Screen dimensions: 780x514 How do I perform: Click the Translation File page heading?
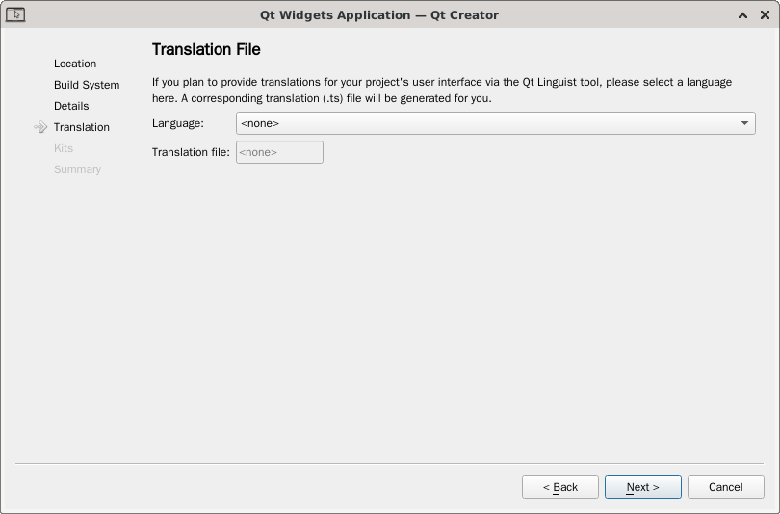click(206, 49)
